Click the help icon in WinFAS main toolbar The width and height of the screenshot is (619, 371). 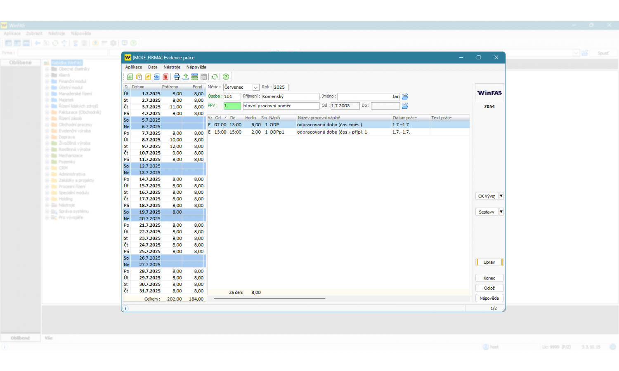click(133, 43)
